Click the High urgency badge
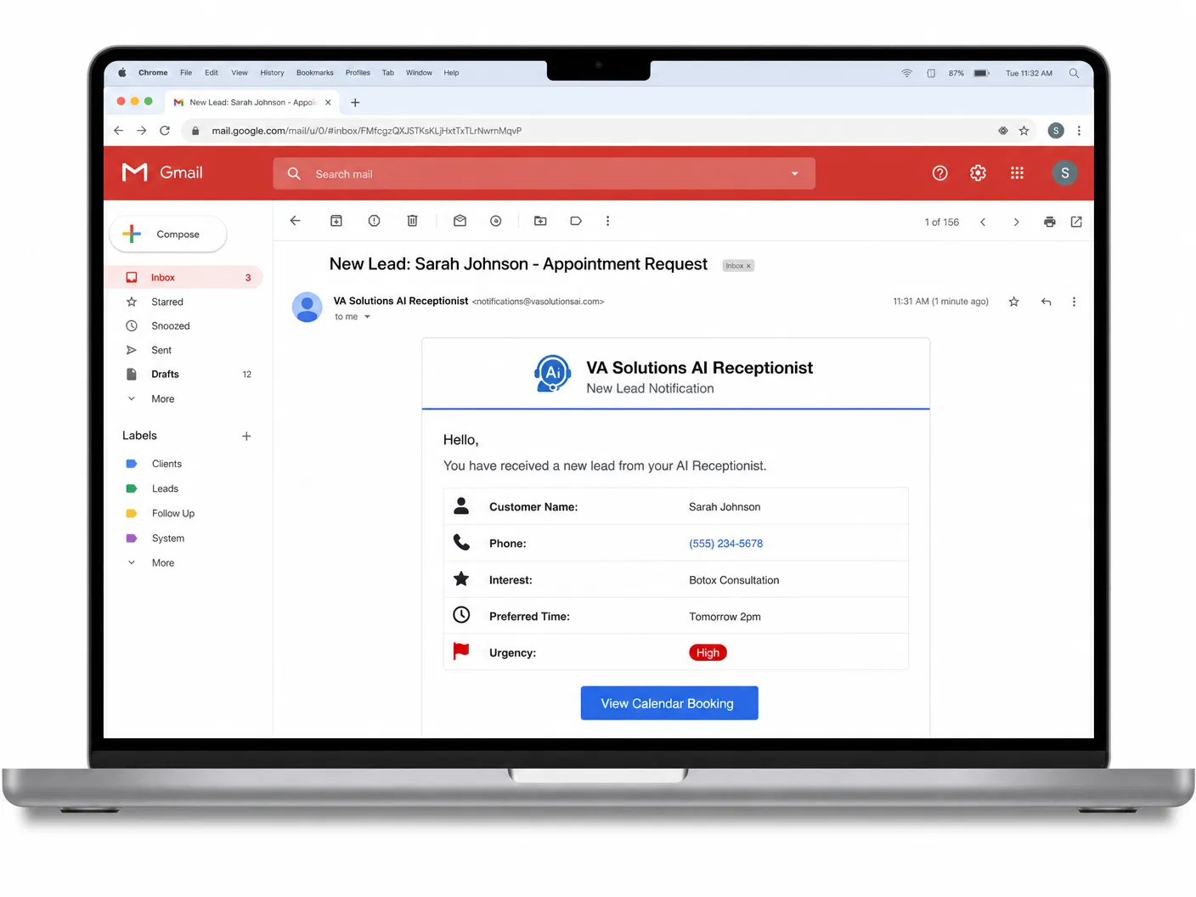Viewport: 1196px width, 897px height. 708,653
